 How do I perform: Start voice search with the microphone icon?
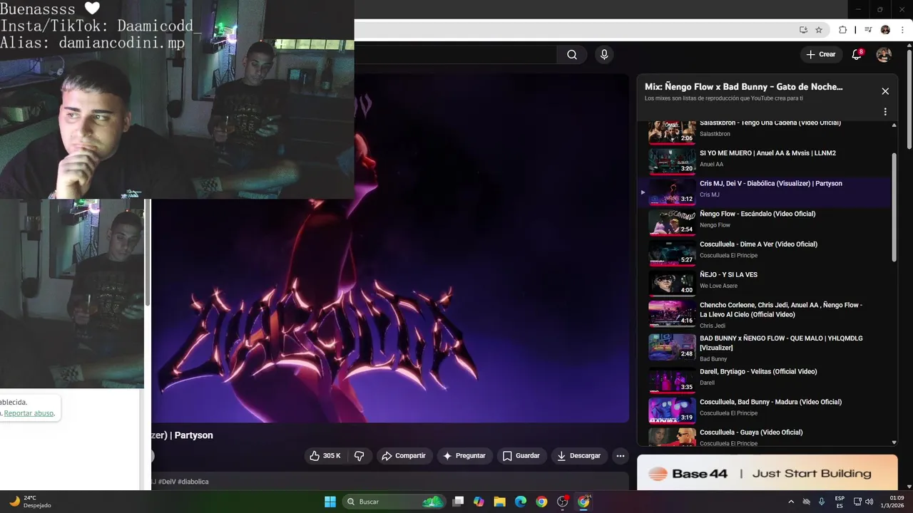click(x=604, y=55)
